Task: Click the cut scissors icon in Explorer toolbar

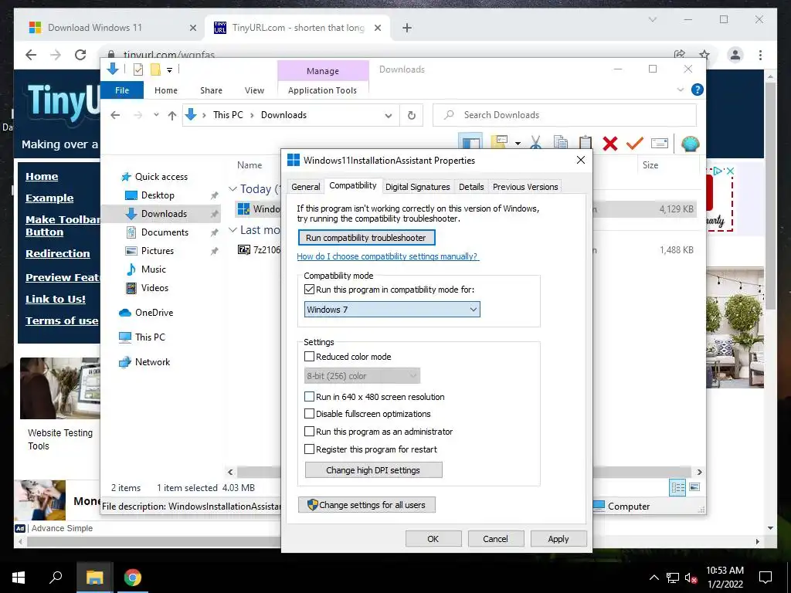Action: point(536,143)
